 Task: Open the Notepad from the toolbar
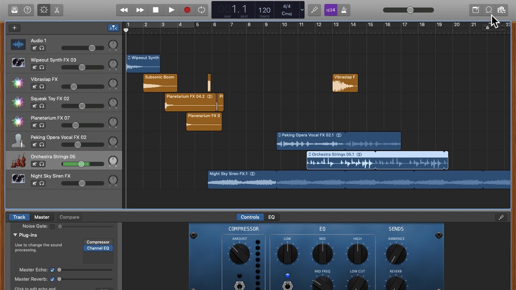476,10
